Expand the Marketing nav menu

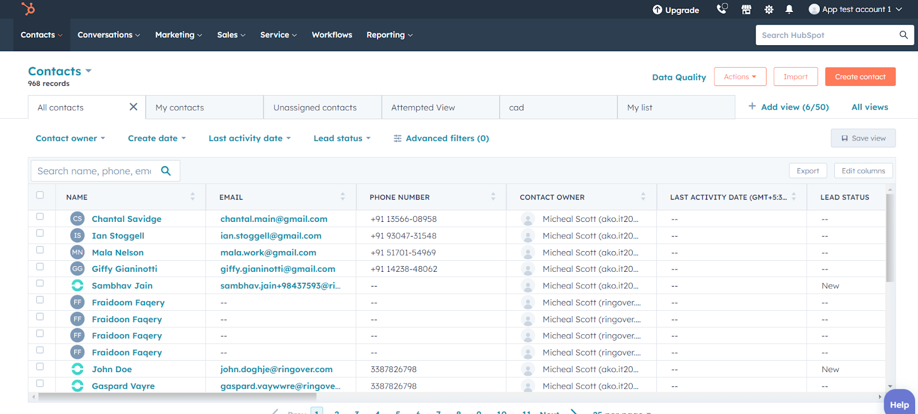(x=178, y=35)
